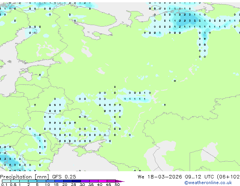Click the 0.5–1 mm legend color swatch
This screenshot has width=240, height=186.
tap(15, 181)
